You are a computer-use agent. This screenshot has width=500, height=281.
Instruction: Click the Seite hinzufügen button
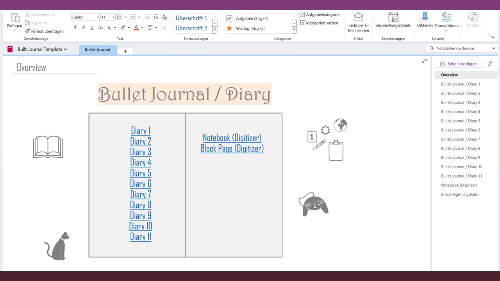[459, 64]
